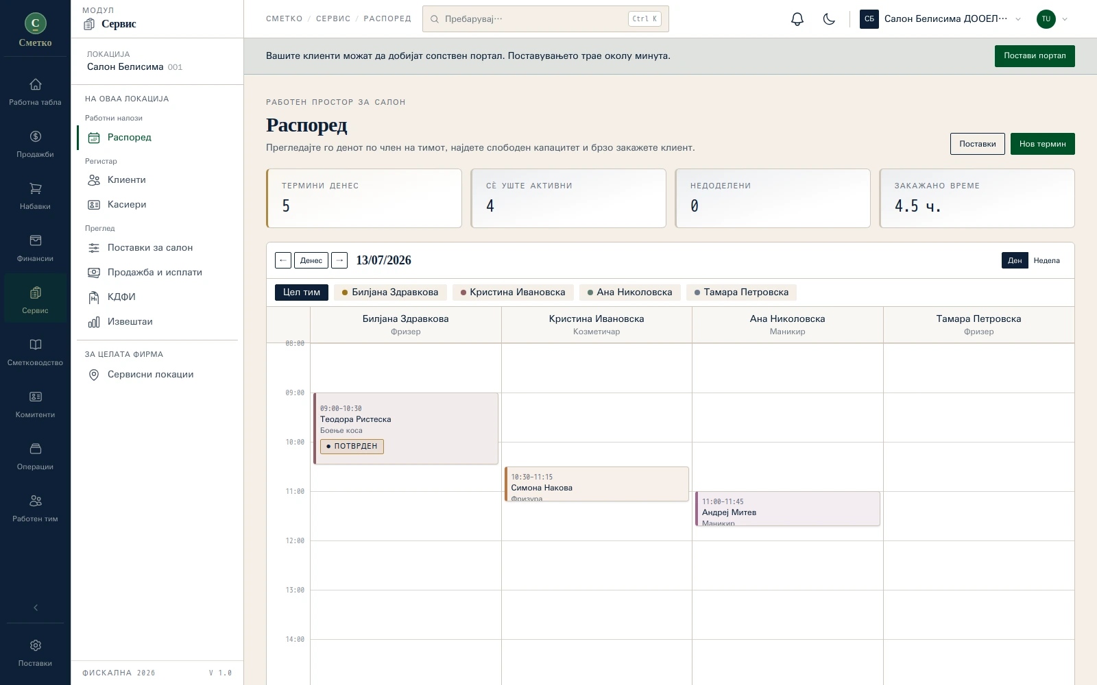The height and width of the screenshot is (685, 1097).
Task: Click the Пребарувај search field
Action: point(545,19)
